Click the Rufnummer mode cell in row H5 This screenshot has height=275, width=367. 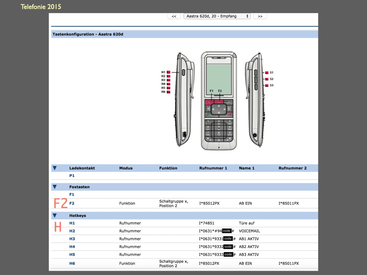pos(130,254)
